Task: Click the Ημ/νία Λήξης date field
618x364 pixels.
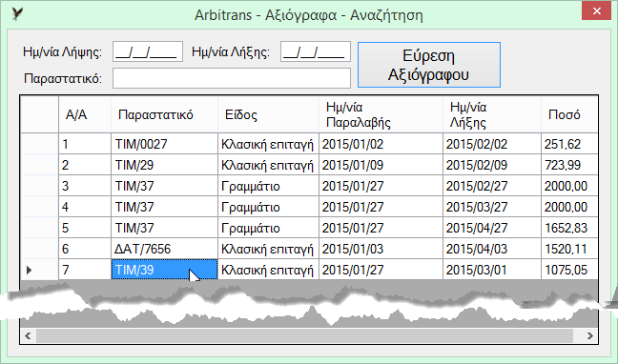Action: coord(316,51)
